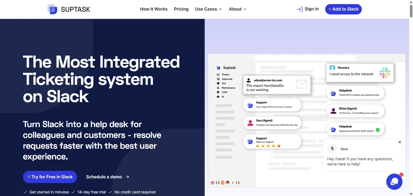
Task: Click 'Get started in minutes' text
Action: pyautogui.click(x=49, y=192)
